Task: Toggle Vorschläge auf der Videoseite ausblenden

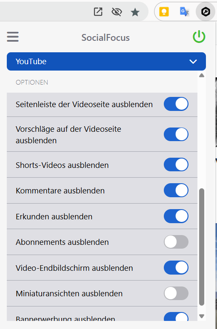Action: (x=176, y=134)
